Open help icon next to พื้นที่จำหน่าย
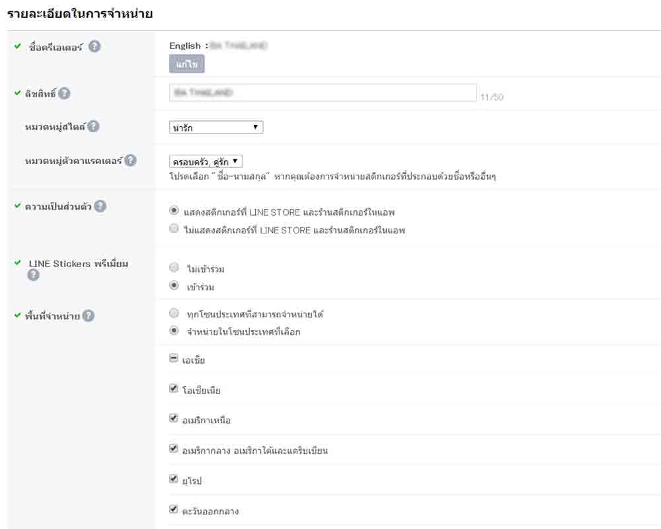661x529 pixels. point(88,316)
